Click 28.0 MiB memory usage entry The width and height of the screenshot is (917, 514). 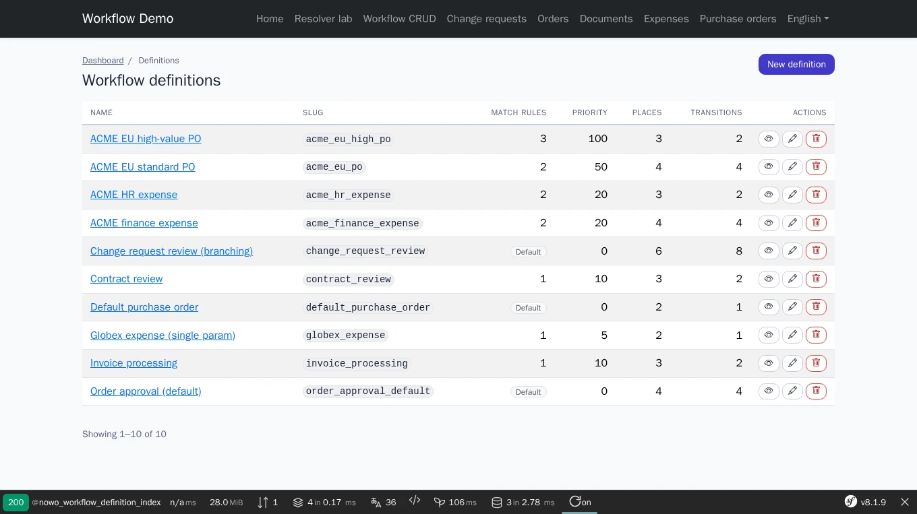(226, 502)
